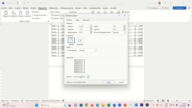Click the Comentarios button
192x108 pixels.
tap(153, 8)
